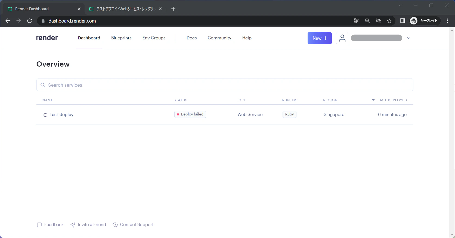The height and width of the screenshot is (238, 455).
Task: Open the Google Translate icon in address bar
Action: click(357, 21)
